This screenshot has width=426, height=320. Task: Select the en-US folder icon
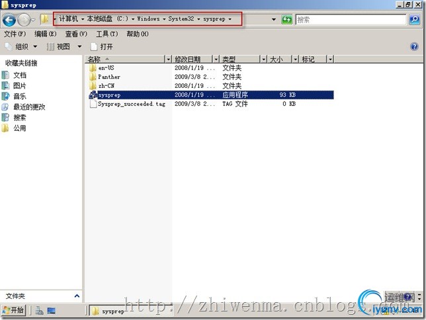[93, 68]
